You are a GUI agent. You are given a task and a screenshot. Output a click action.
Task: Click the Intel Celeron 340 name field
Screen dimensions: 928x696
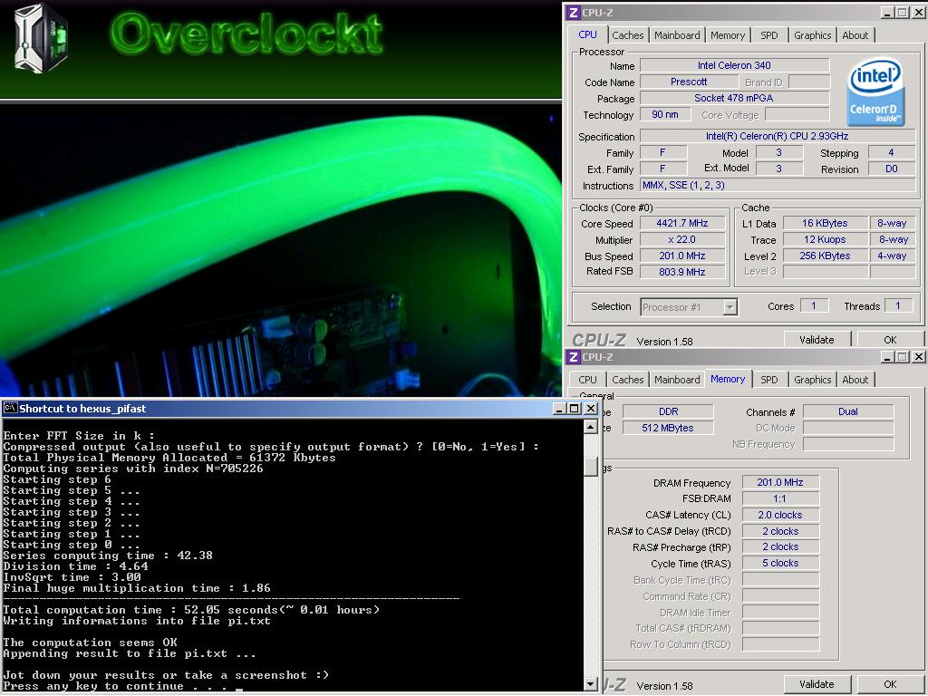(x=734, y=65)
